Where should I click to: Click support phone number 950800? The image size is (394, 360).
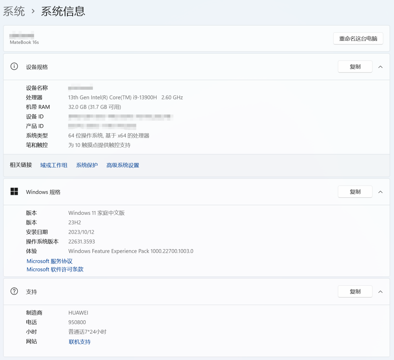point(77,322)
